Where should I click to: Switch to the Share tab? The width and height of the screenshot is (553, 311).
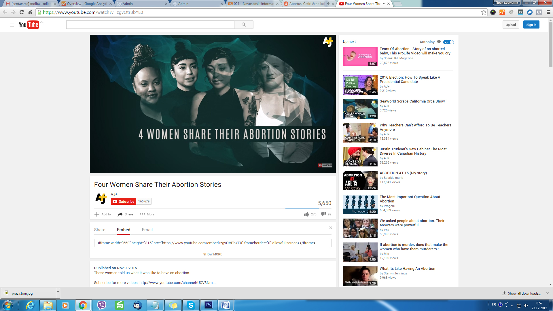click(100, 230)
